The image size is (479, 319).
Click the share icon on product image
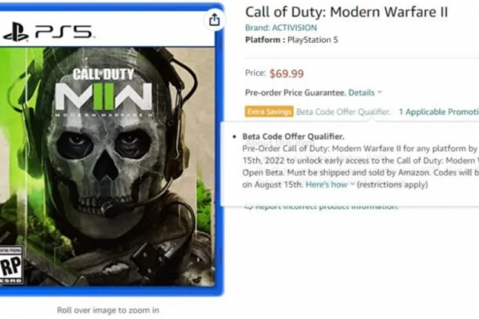(x=214, y=20)
